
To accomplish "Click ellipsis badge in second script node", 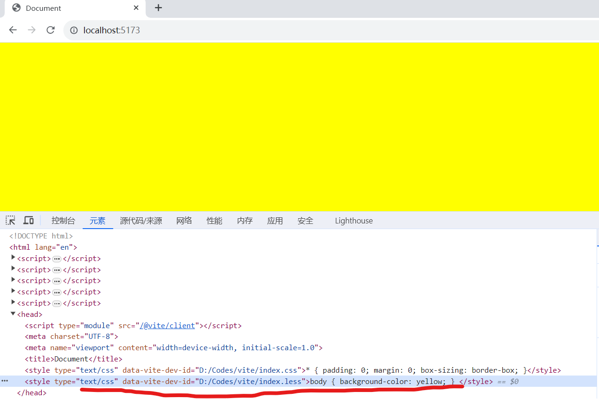I will click(57, 270).
